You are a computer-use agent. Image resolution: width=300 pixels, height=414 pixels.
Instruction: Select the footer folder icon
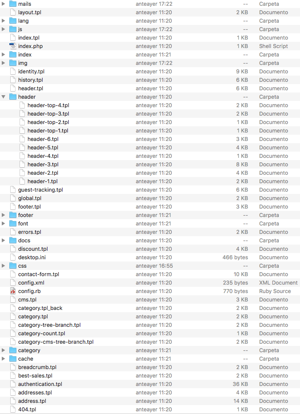(x=12, y=215)
